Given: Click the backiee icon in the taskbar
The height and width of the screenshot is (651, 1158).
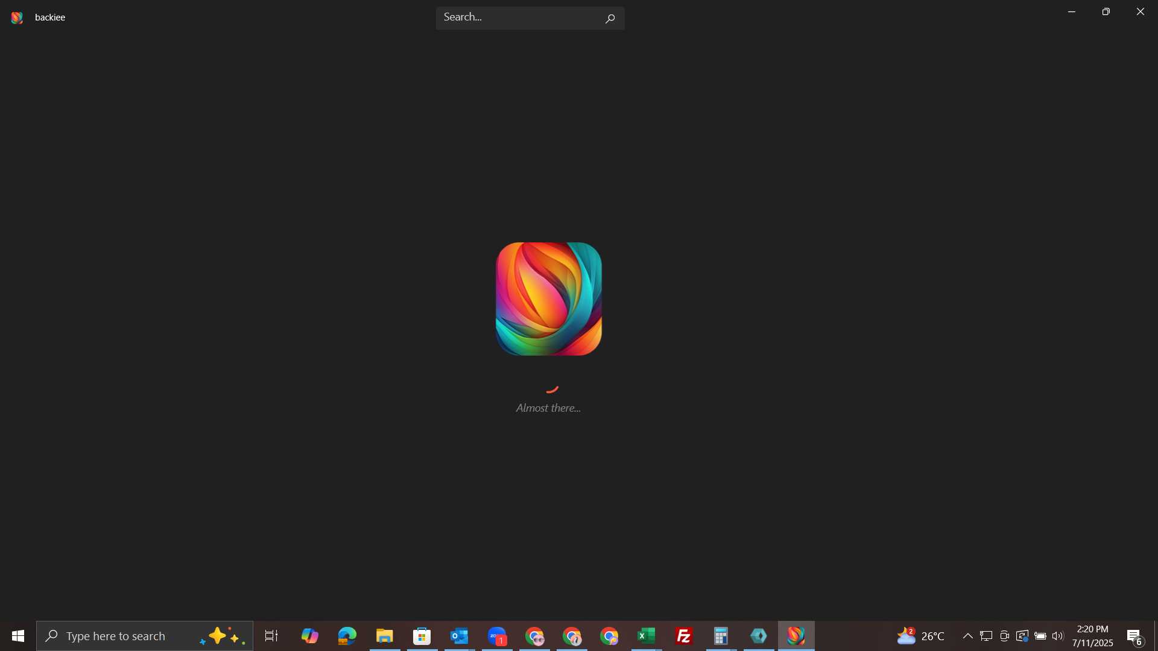Looking at the screenshot, I should pos(796,636).
